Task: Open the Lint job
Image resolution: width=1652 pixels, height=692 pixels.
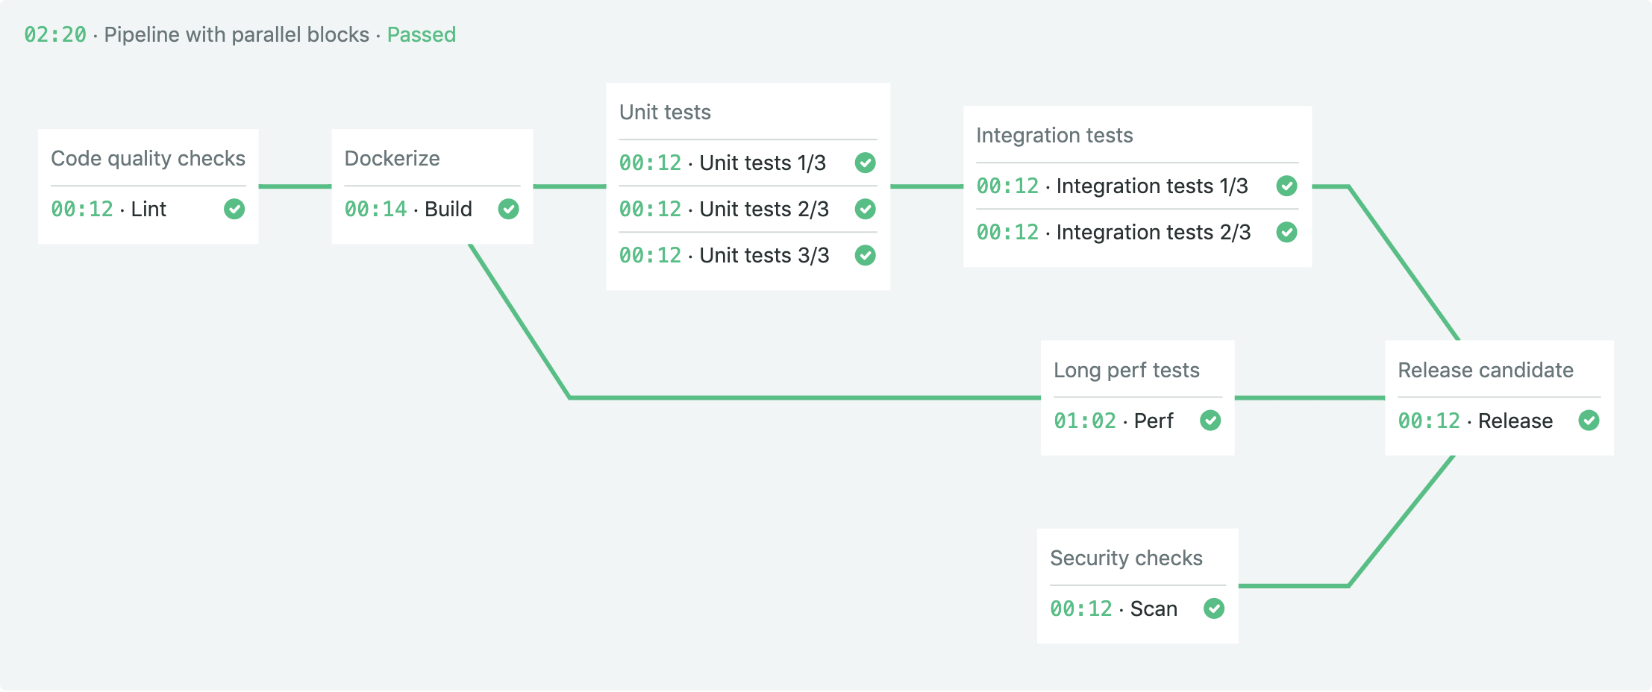Action: click(148, 209)
